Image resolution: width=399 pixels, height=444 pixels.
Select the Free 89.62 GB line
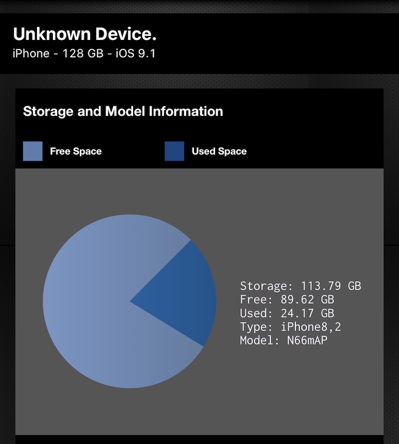287,300
